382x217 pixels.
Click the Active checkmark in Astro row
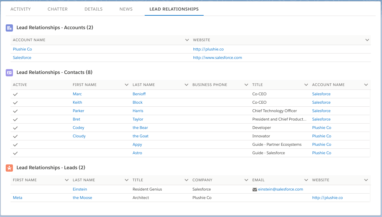tap(16, 153)
